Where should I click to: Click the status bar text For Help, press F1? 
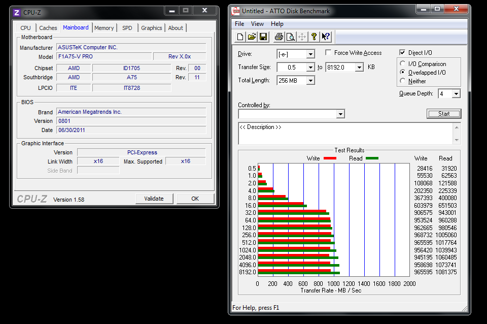[256, 308]
